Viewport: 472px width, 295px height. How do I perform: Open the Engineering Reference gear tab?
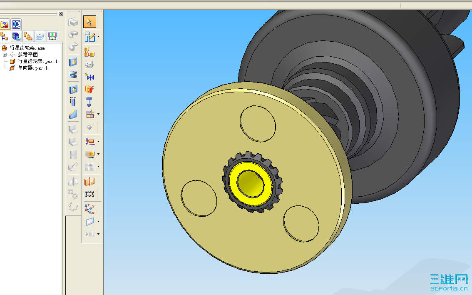(16, 25)
